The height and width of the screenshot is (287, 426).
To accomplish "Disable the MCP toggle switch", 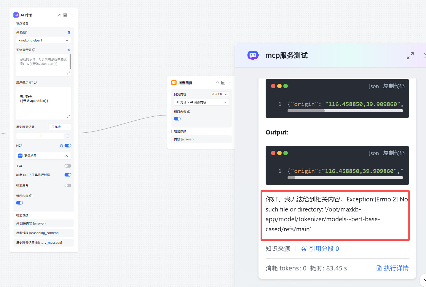I will tap(68, 146).
